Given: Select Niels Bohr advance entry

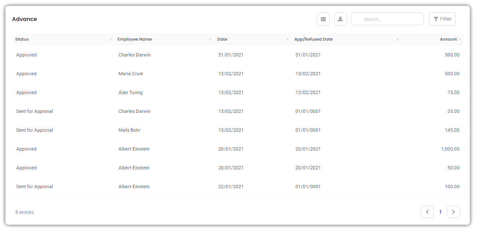Looking at the screenshot, I should [x=129, y=130].
